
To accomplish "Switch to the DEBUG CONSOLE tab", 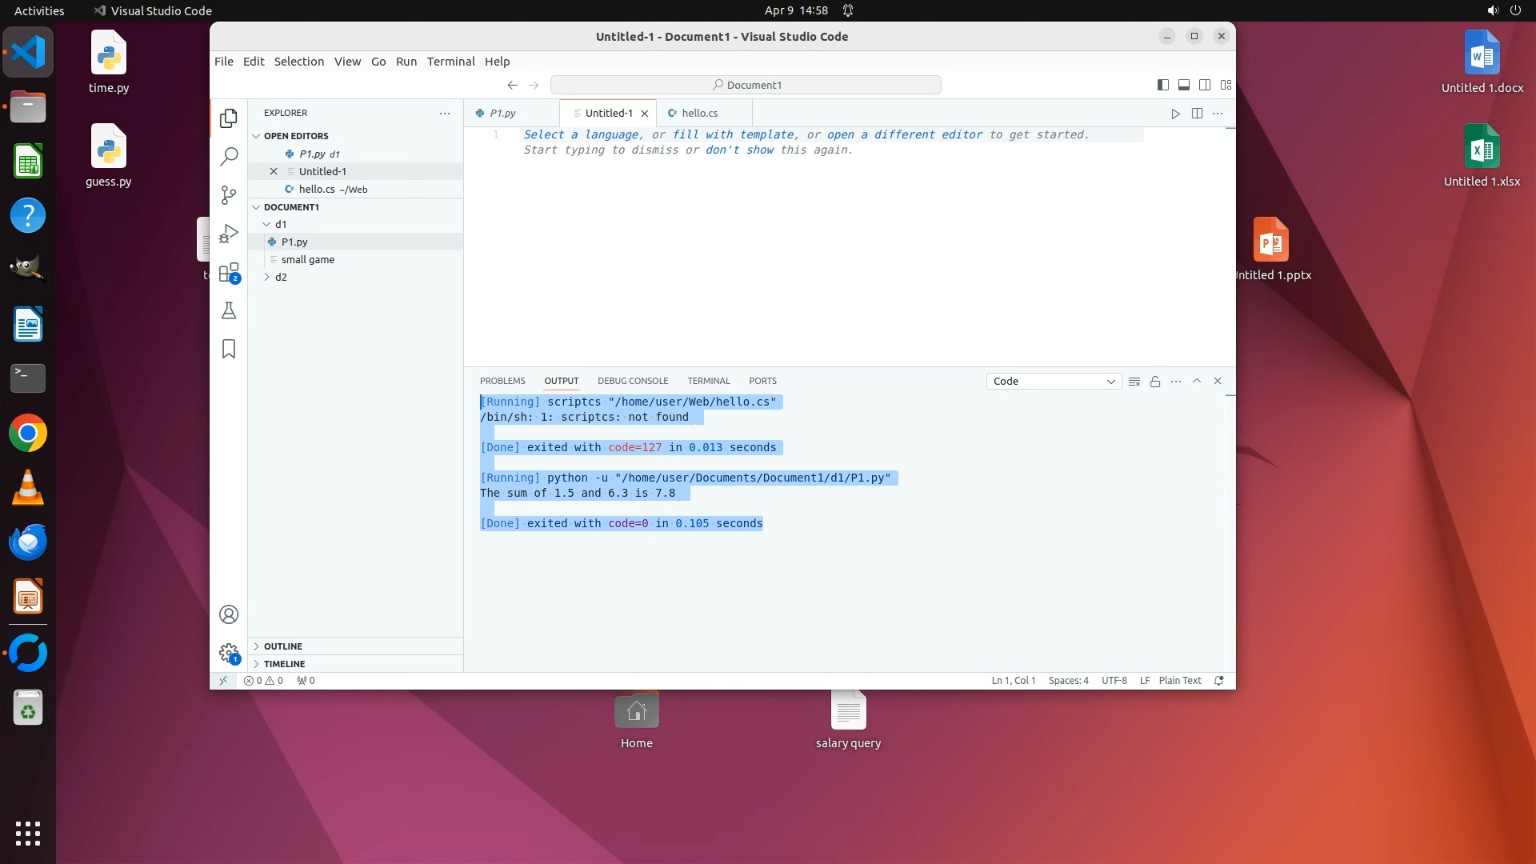I will 632,381.
